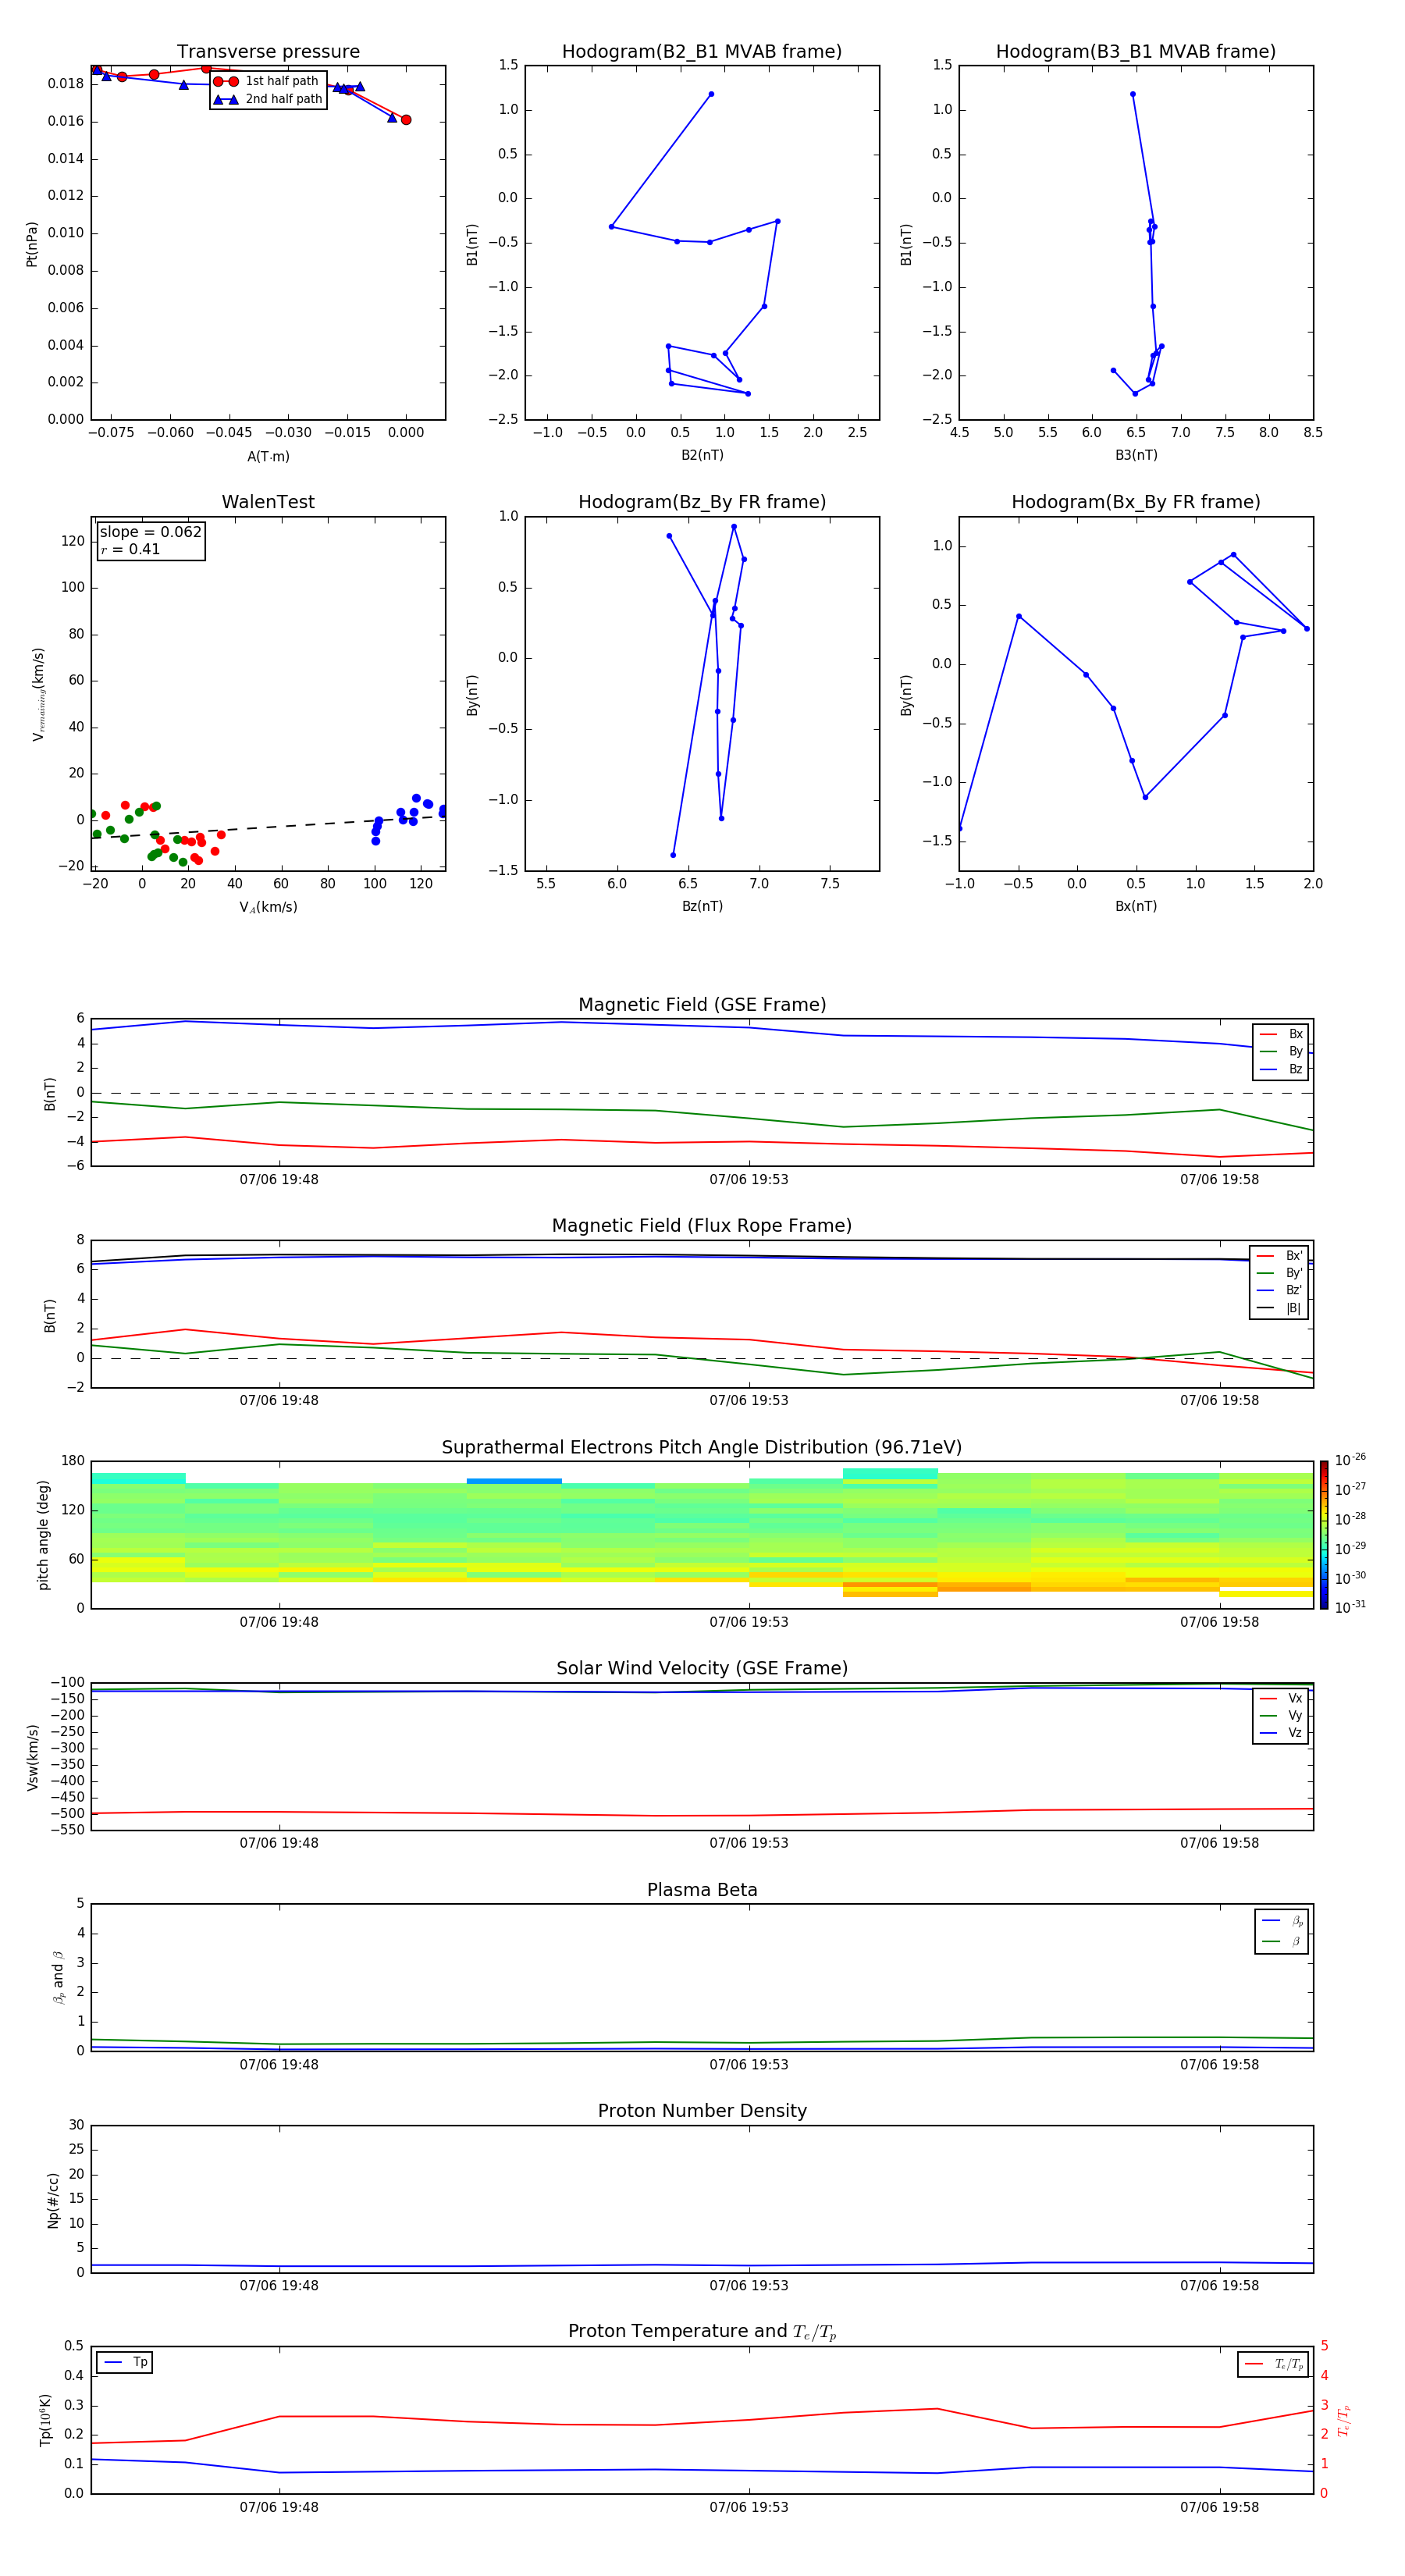Click the βp entry in Plasma Beta legend
The height and width of the screenshot is (2576, 1405).
click(x=1282, y=1921)
